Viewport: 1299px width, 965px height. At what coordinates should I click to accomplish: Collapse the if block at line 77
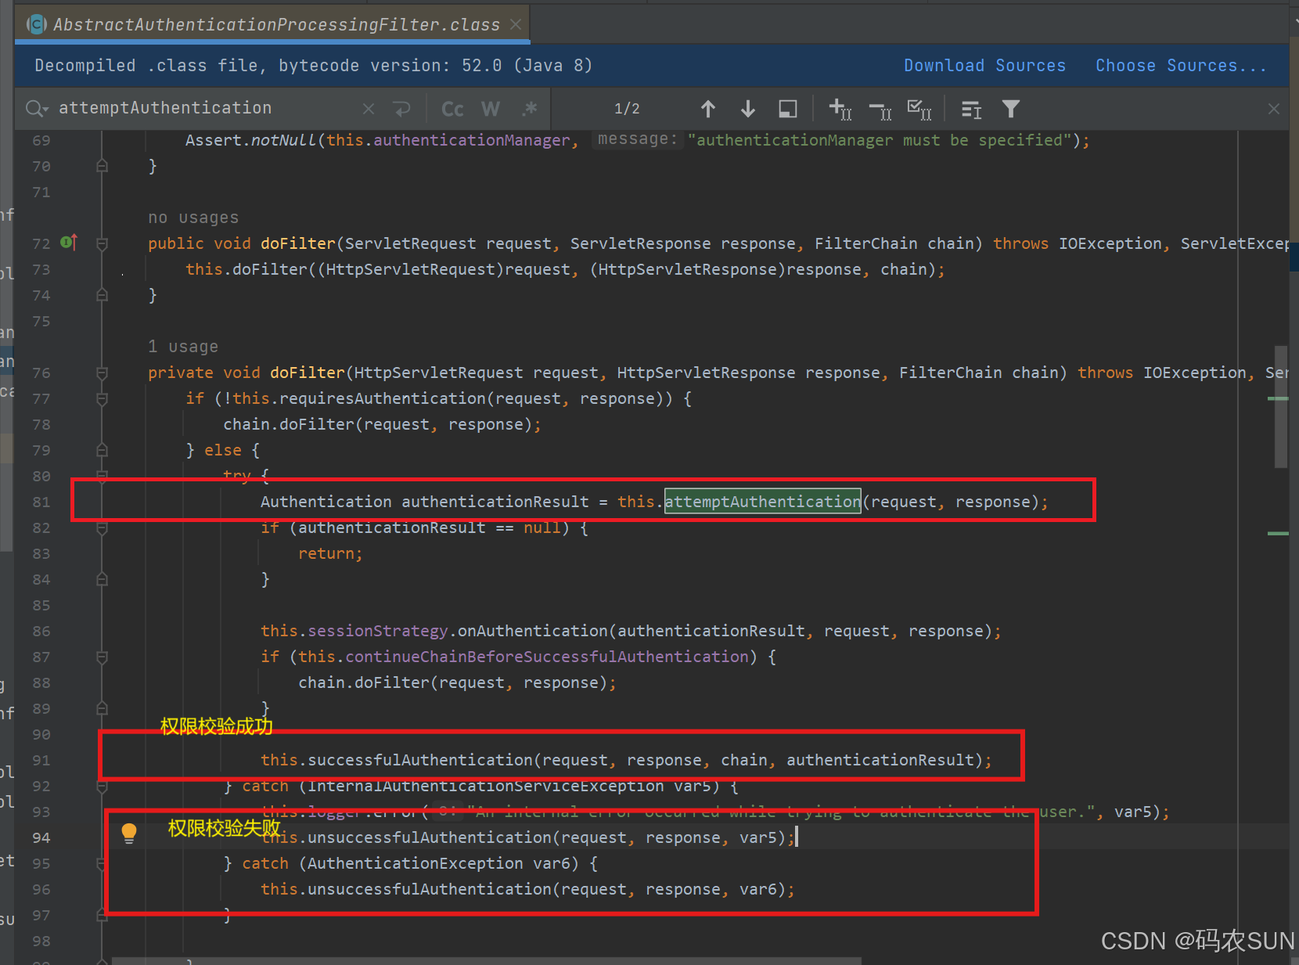[x=102, y=399]
